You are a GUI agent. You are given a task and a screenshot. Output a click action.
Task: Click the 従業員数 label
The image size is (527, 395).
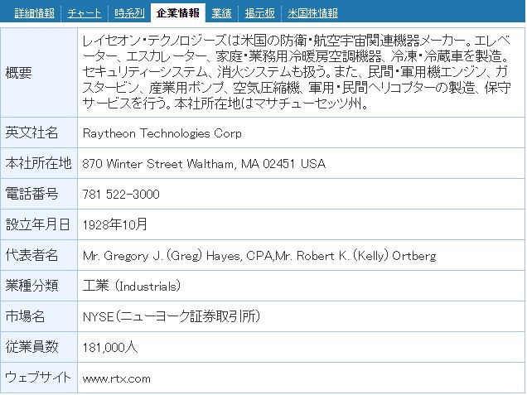pos(31,347)
